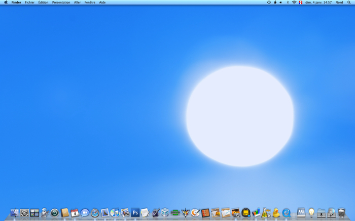This screenshot has height=221, width=355.
Task: Open Pages document icon in Dock
Action: [x=216, y=212]
